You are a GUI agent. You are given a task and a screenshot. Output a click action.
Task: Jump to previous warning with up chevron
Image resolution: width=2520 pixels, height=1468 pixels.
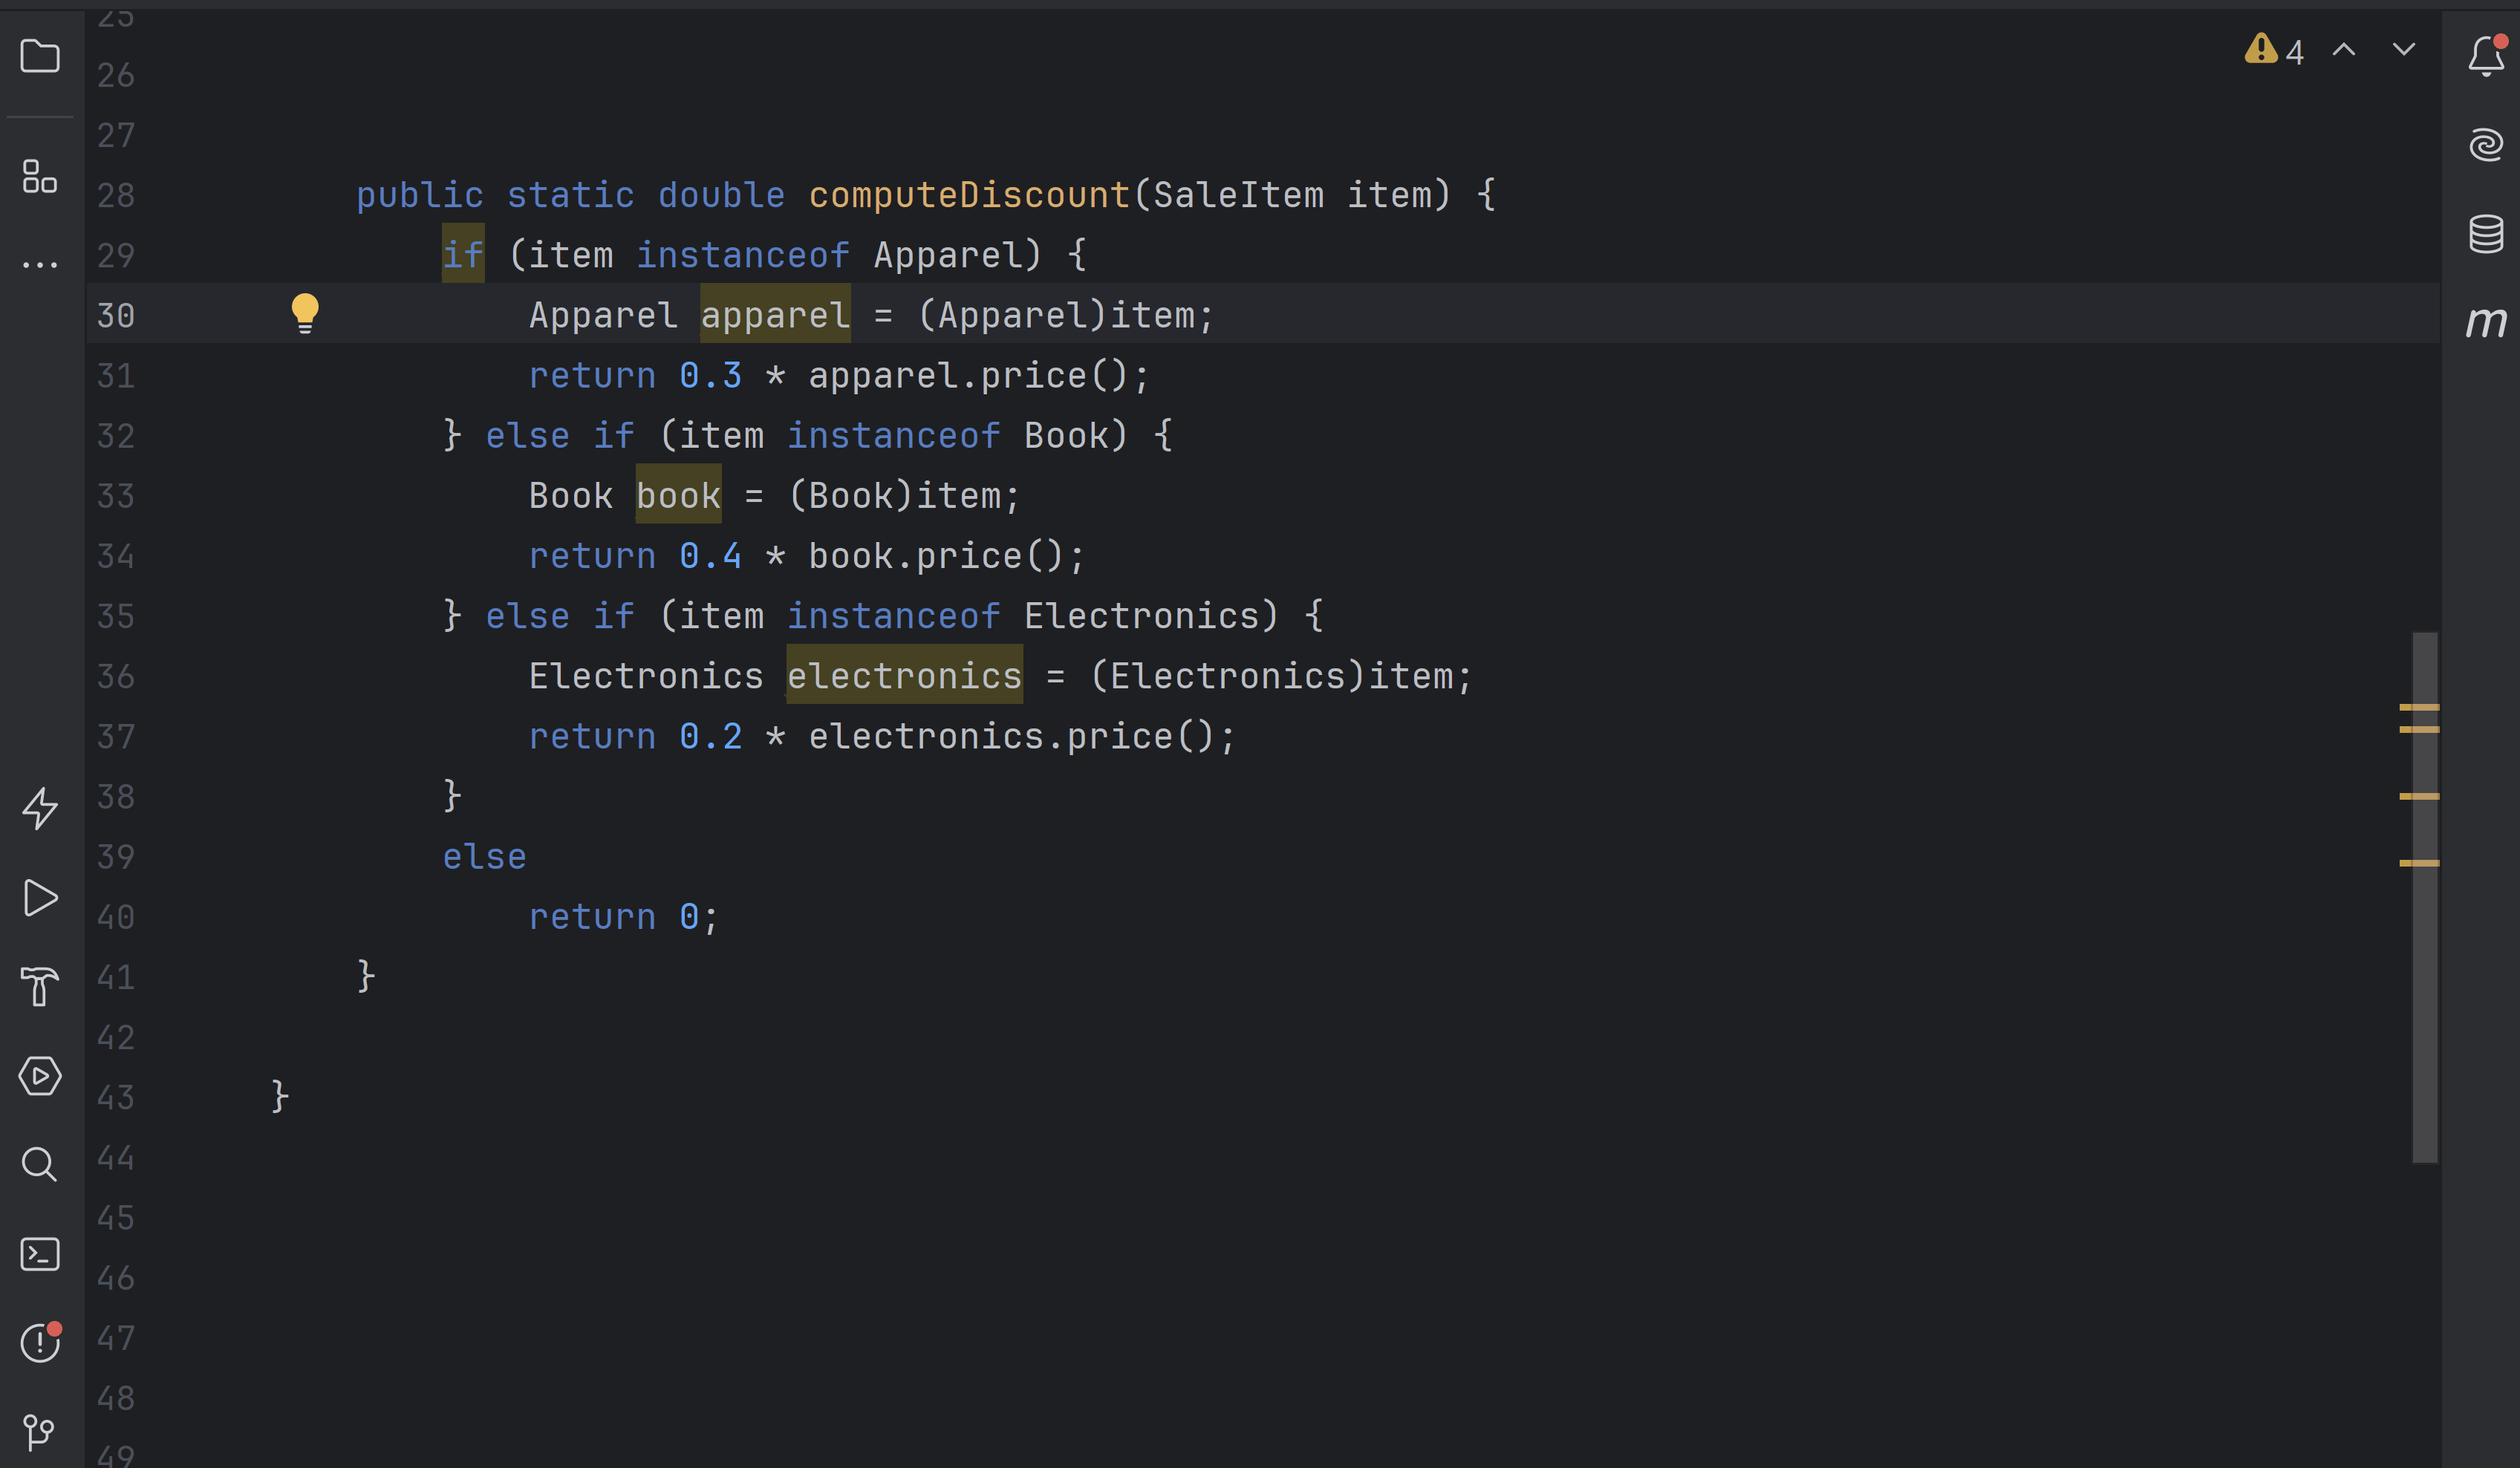pos(2343,49)
